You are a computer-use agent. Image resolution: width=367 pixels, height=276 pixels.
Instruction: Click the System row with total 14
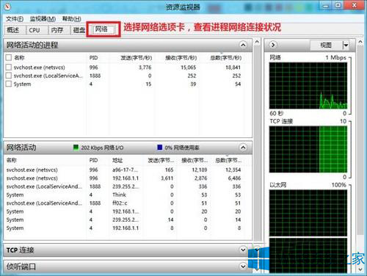tap(124, 219)
